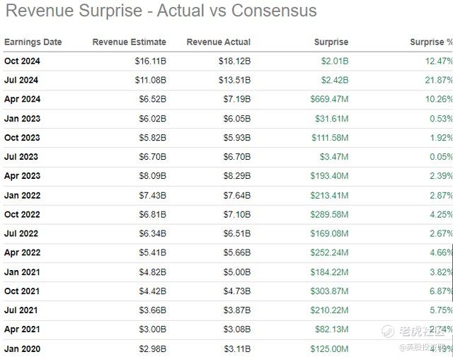Click the 老虎社区 watermark text
Viewport: 453px width, 357px height.
[423, 331]
